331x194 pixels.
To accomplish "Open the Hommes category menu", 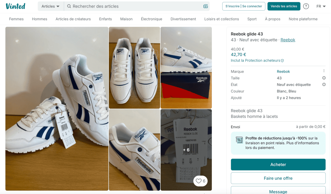I will [39, 19].
